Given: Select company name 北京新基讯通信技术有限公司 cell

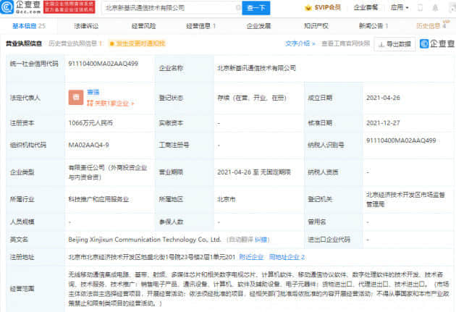Looking at the screenshot, I should point(256,68).
